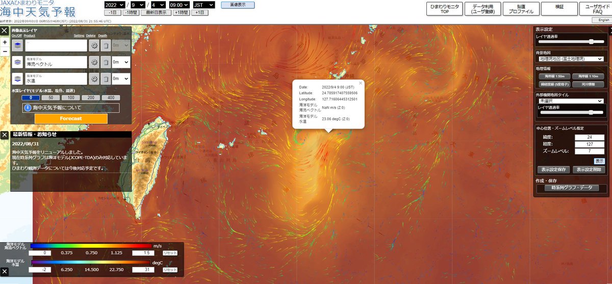Click the 画像表示 button
The height and width of the screenshot is (284, 612).
point(238,5)
